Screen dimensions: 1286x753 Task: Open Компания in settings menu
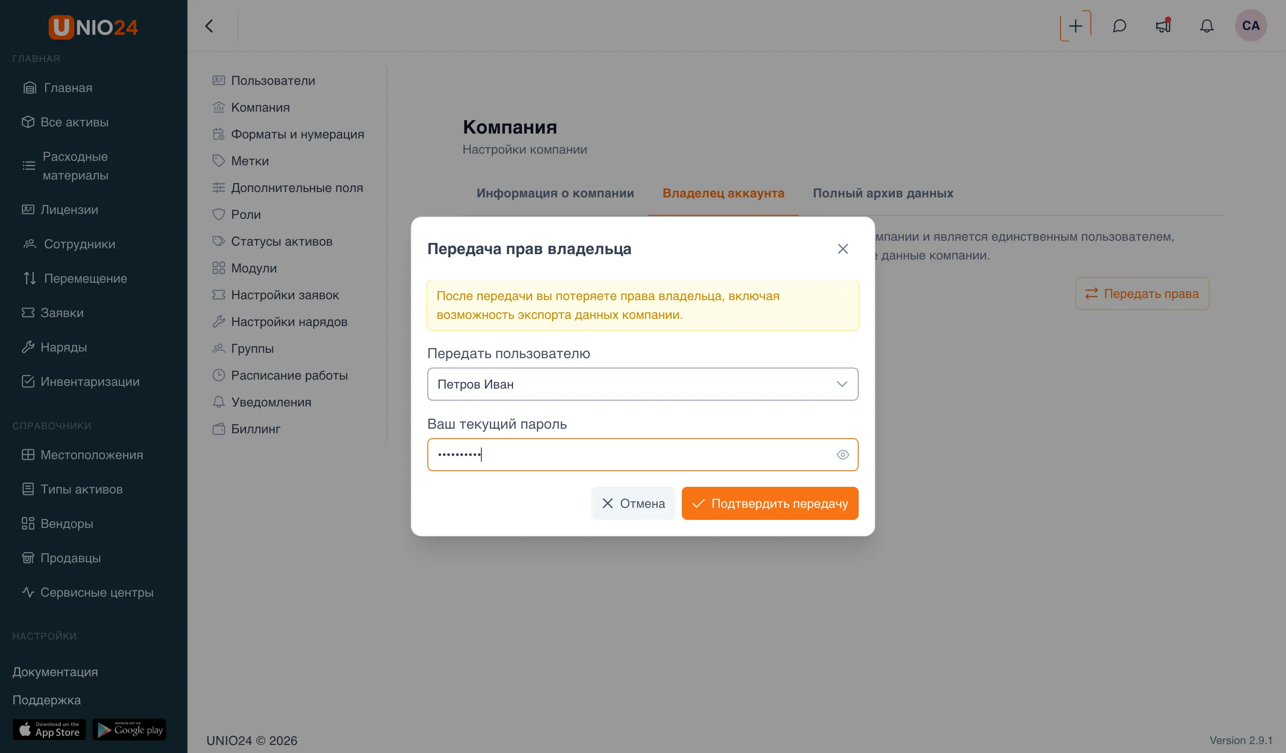(251, 107)
